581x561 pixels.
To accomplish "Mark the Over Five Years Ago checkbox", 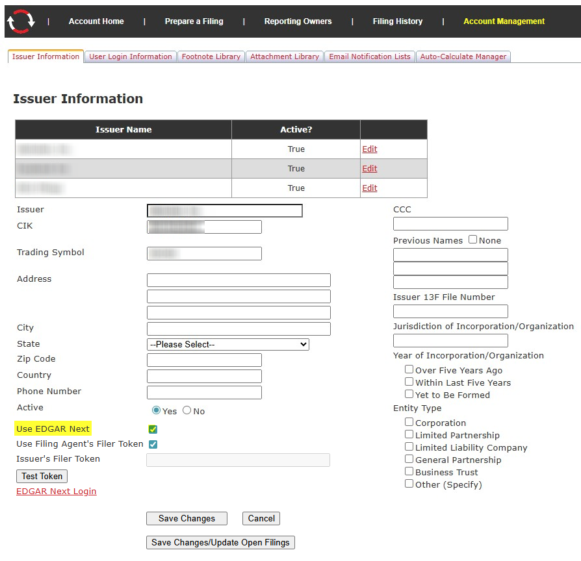I will [409, 369].
